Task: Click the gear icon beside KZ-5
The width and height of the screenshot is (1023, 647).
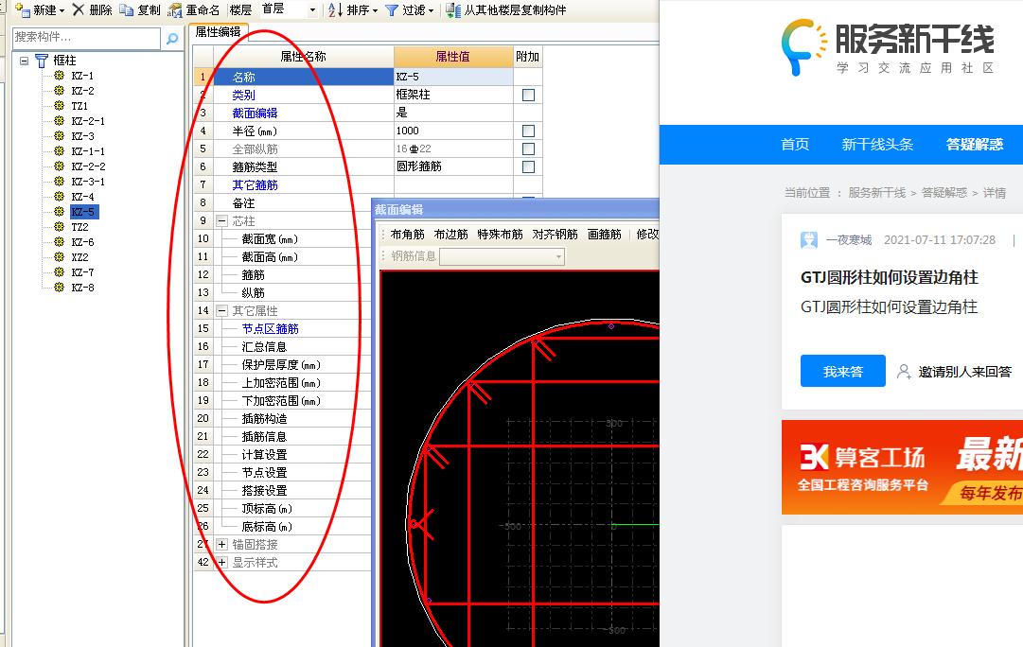Action: coord(60,211)
